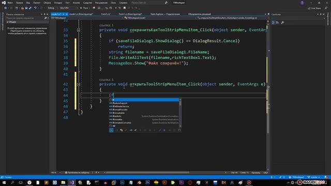Pin the Панель элементов panel
The width and height of the screenshot is (331, 186).
tap(44, 14)
